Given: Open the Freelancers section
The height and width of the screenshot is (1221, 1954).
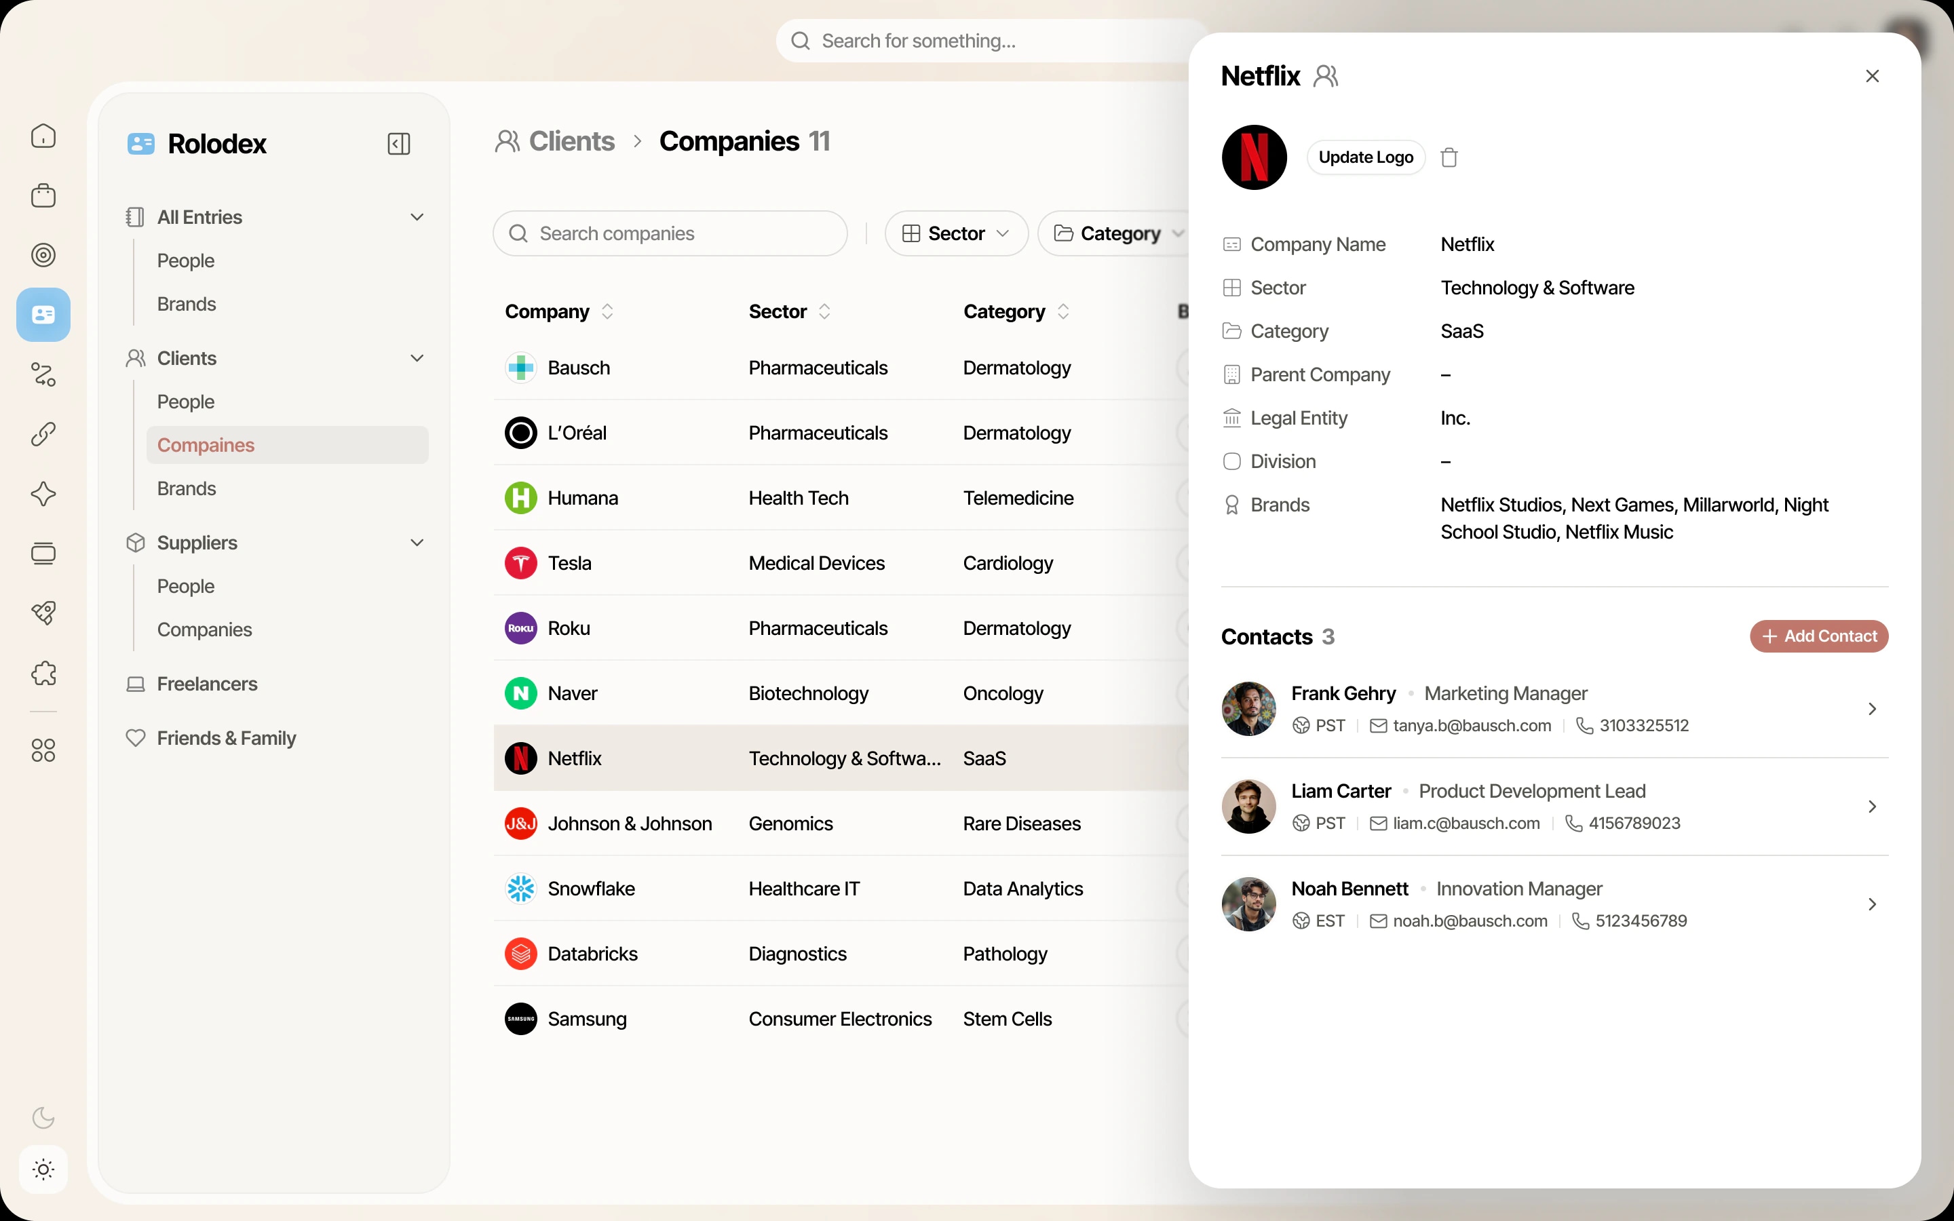Looking at the screenshot, I should point(192,684).
